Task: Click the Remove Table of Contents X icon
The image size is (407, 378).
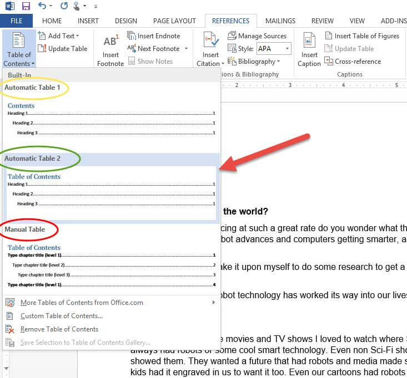Action: click(x=10, y=329)
